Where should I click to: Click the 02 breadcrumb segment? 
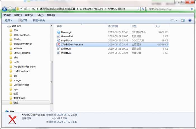34,9
